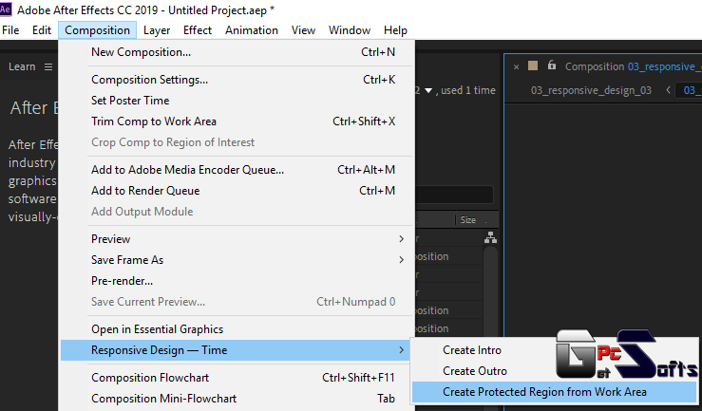This screenshot has width=702, height=411.
Task: Close the Composition viewer panel tab
Action: click(516, 67)
